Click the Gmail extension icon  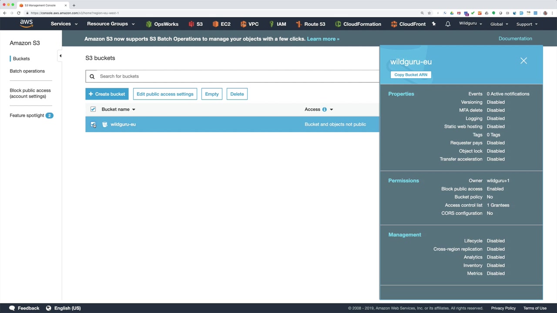point(459,13)
